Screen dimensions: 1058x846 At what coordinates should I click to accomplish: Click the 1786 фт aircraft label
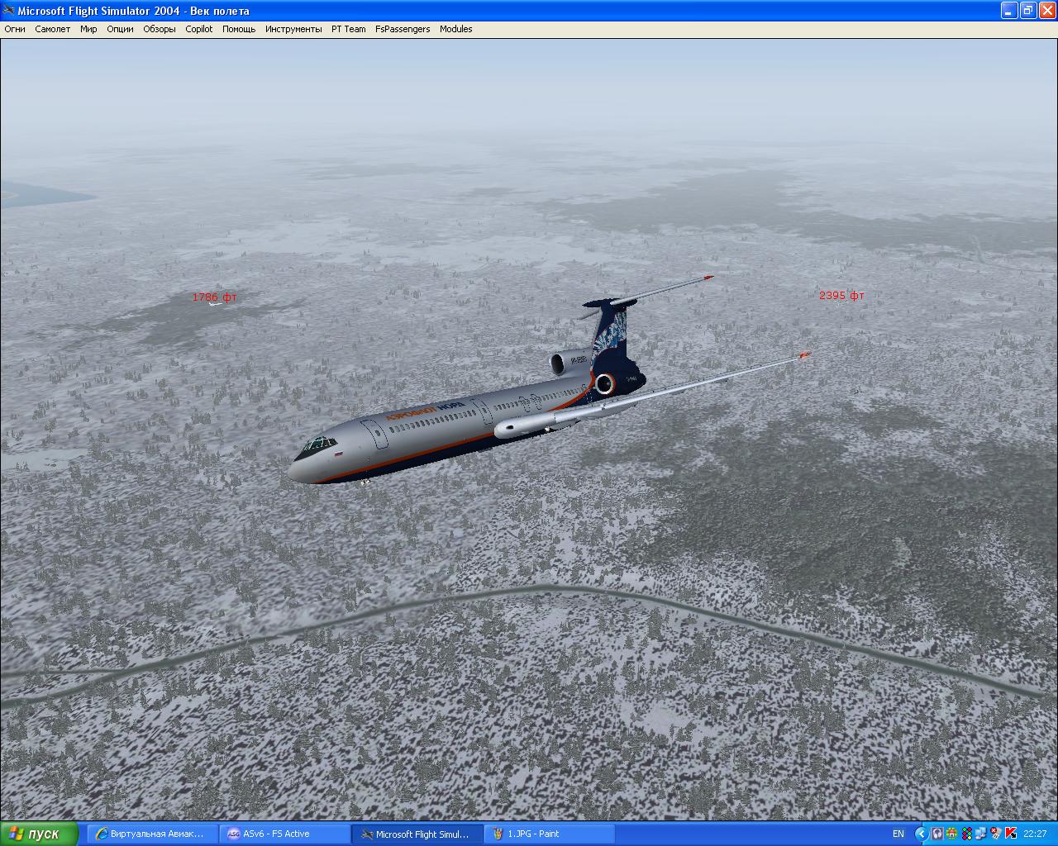[215, 297]
